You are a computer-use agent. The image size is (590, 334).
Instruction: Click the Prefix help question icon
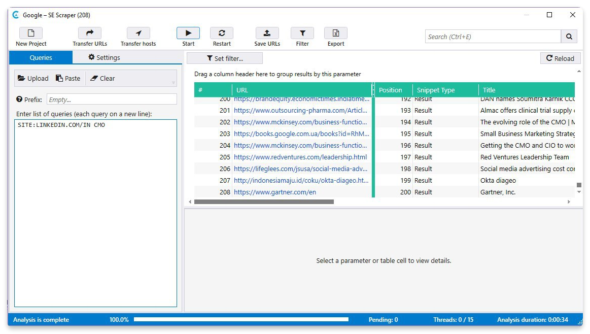tap(19, 99)
